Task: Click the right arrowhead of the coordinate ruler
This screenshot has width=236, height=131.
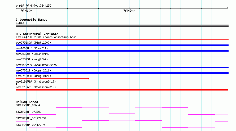Action: [228, 8]
